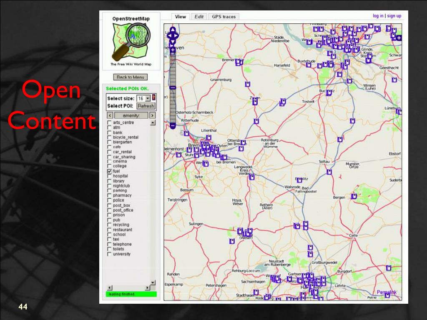
Task: Enable the arts_centre checkbox
Action: 110,123
